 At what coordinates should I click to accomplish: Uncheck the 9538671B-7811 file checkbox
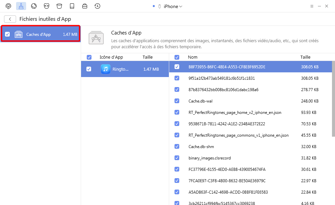(177, 124)
